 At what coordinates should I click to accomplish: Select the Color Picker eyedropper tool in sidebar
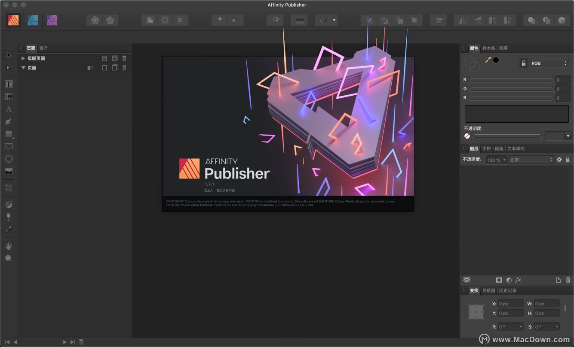pos(9,229)
